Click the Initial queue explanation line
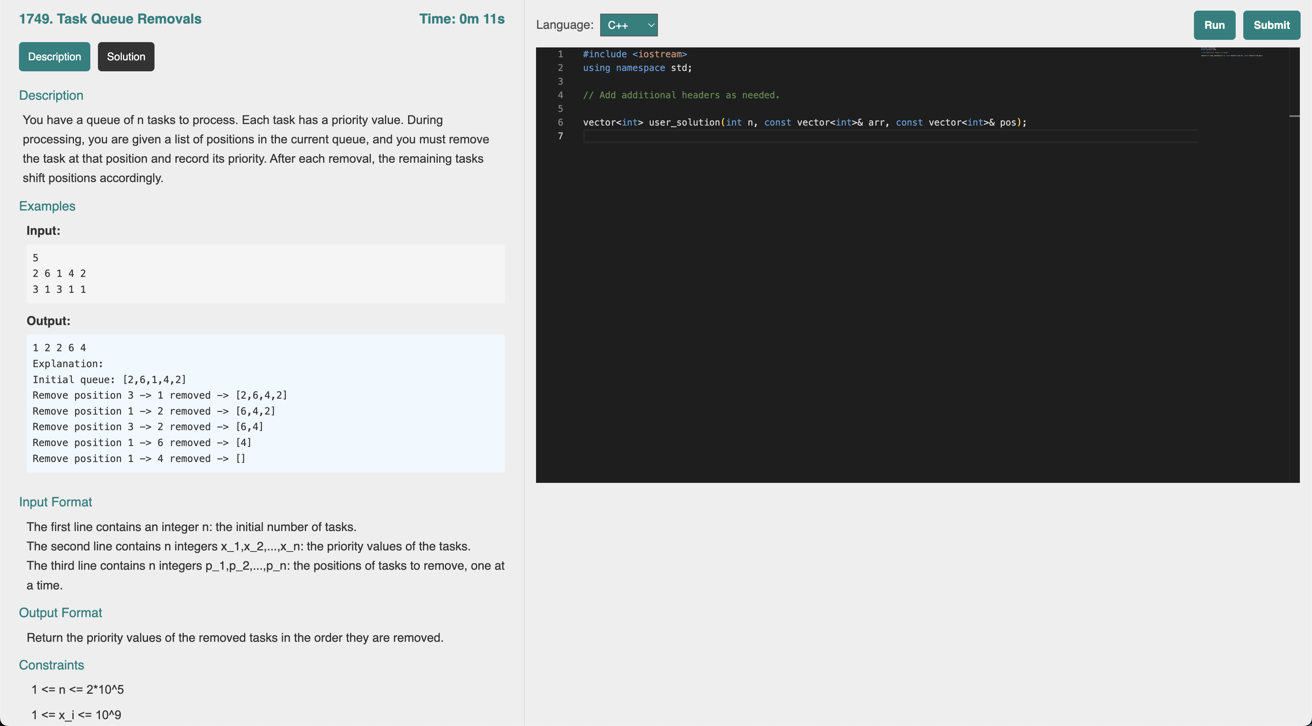This screenshot has width=1312, height=726. coord(109,380)
